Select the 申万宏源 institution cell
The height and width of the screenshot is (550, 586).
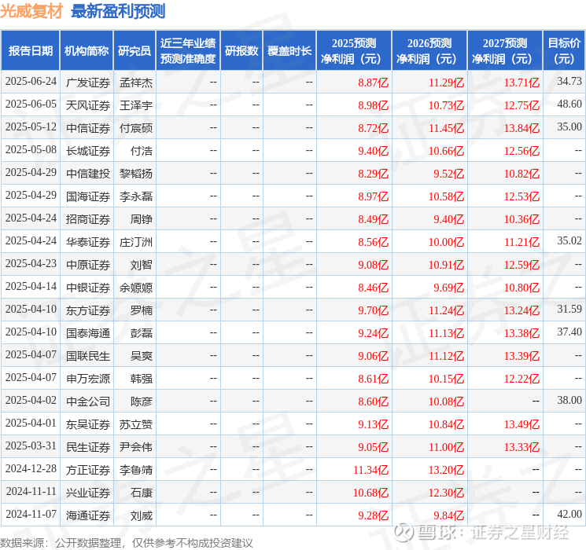pyautogui.click(x=88, y=378)
